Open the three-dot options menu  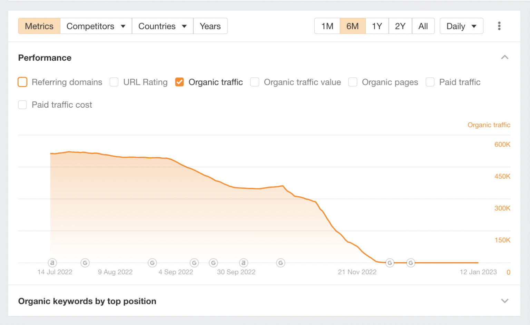[499, 26]
